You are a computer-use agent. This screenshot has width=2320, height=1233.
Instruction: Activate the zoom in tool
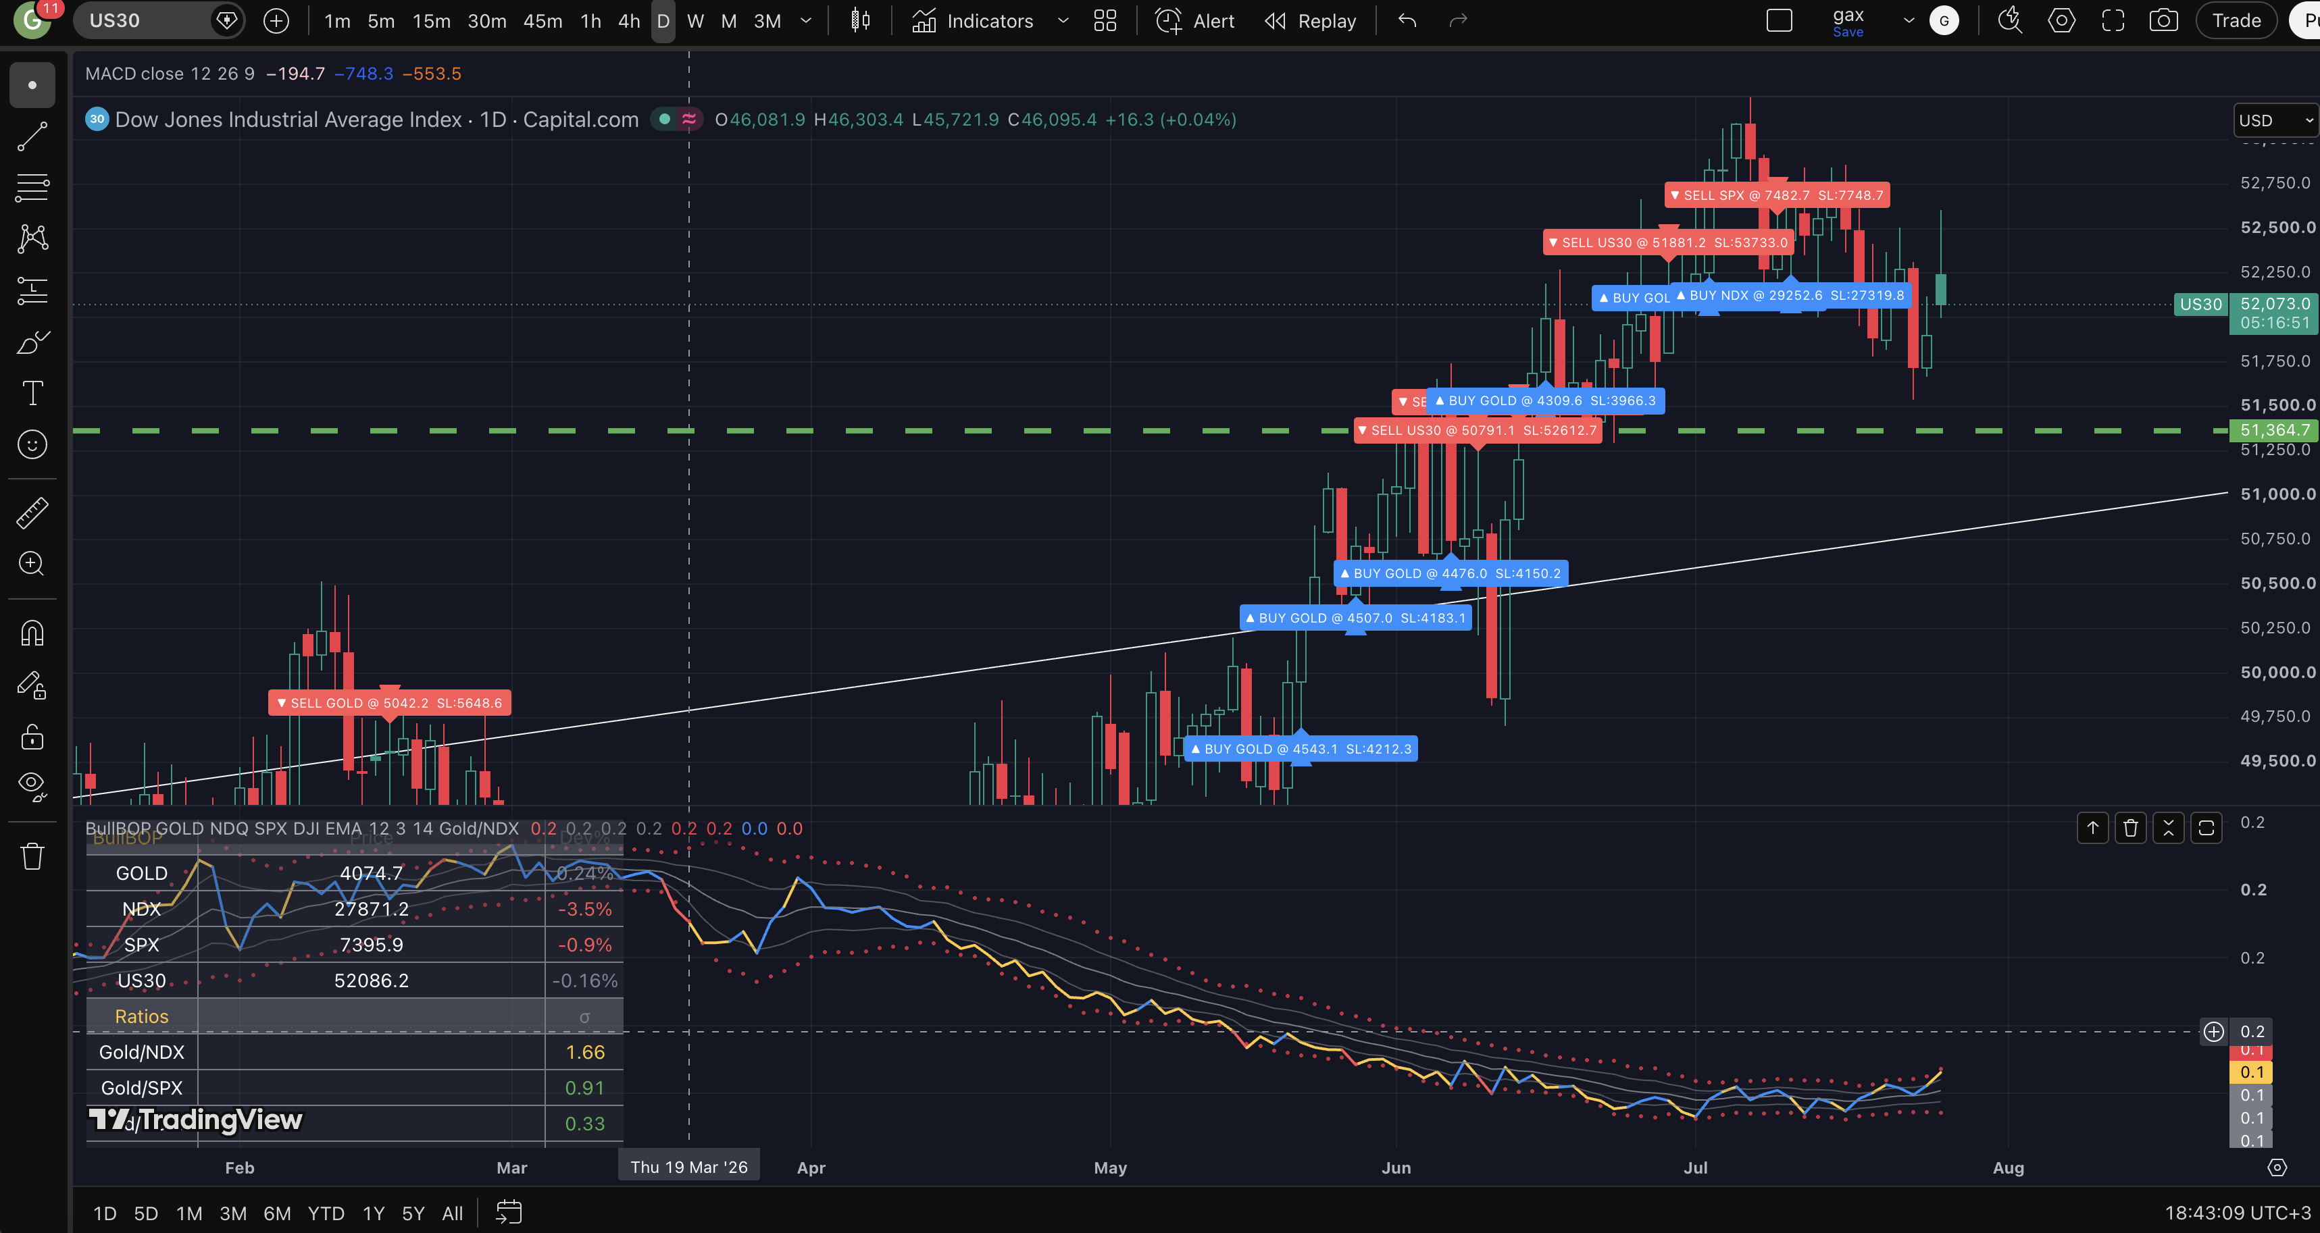tap(32, 565)
